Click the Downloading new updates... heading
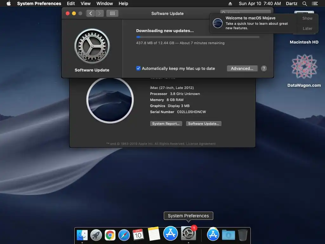 [x=165, y=30]
